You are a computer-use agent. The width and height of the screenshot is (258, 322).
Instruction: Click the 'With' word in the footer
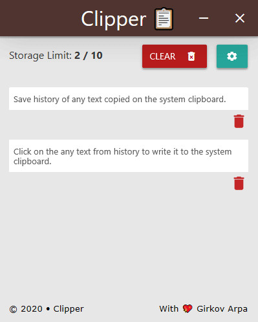[x=169, y=308]
